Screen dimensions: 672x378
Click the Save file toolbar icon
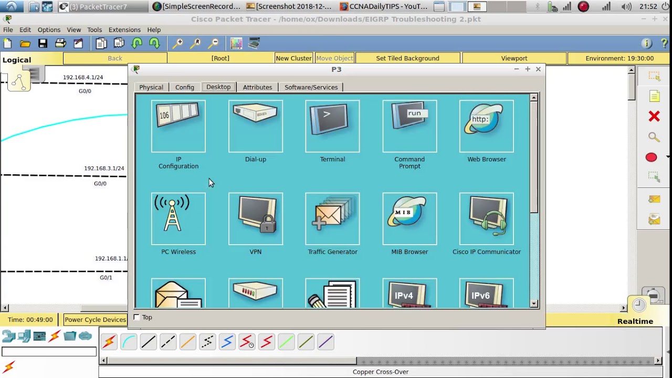[43, 44]
